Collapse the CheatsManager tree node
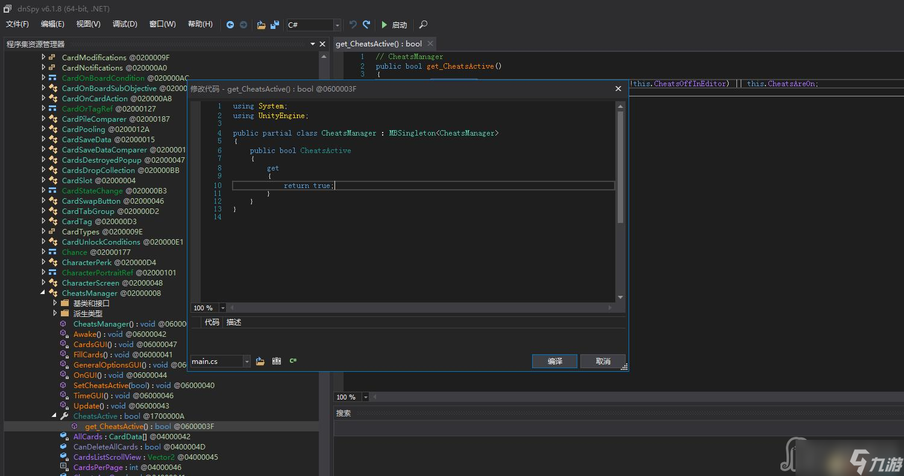Viewport: 904px width, 476px height. point(43,293)
